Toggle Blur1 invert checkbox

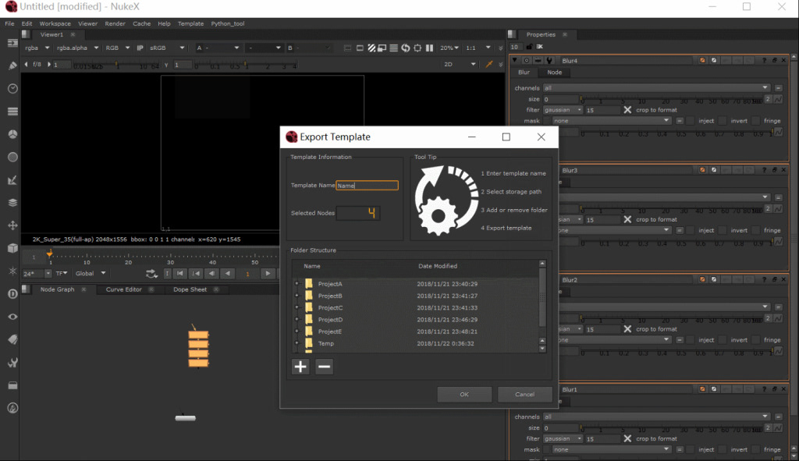(x=722, y=449)
